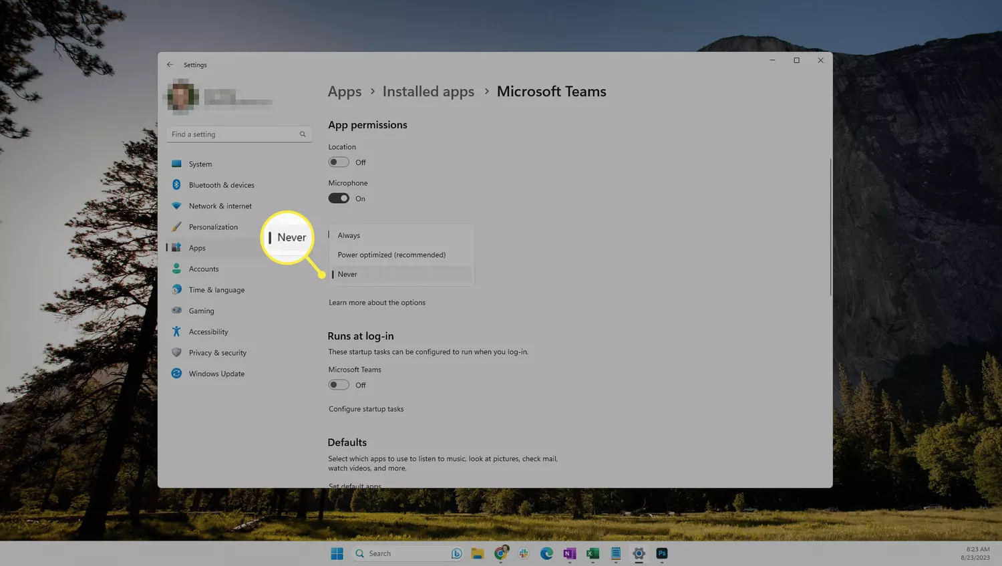Toggle the Location permission switch
Screen dimensions: 1002x566
click(339, 162)
